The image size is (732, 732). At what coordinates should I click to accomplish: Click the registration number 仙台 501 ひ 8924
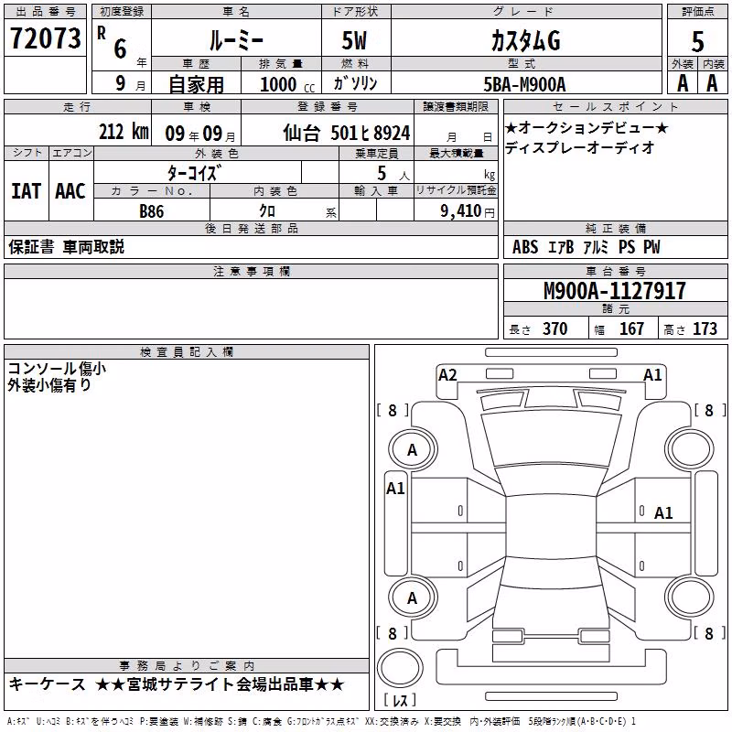tap(347, 133)
